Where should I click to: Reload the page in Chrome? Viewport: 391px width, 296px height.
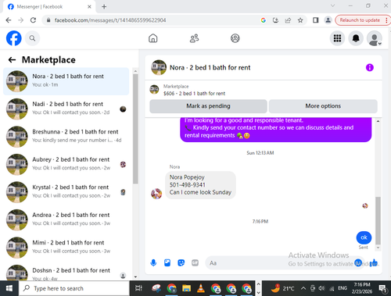click(33, 20)
